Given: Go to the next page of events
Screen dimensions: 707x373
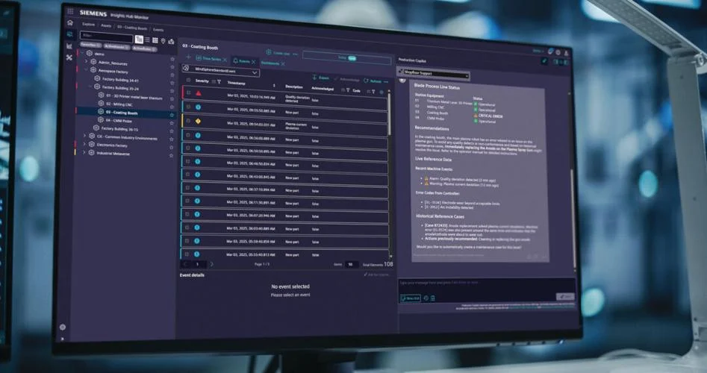Looking at the screenshot, I should 212,264.
